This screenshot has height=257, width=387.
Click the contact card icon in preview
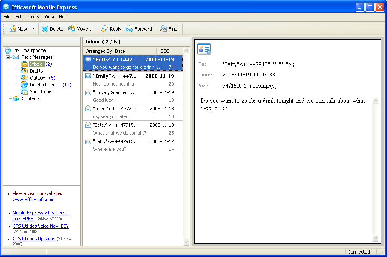[x=204, y=49]
